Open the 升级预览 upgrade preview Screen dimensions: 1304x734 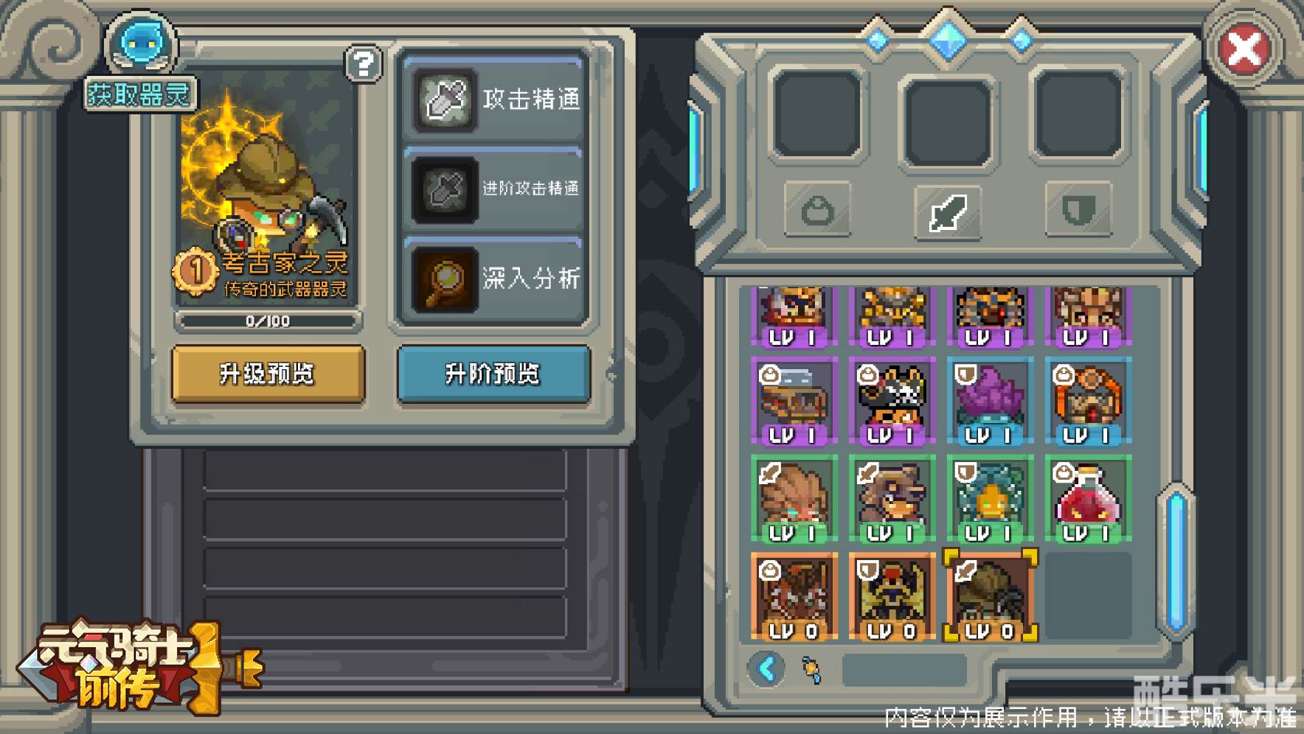[x=268, y=374]
